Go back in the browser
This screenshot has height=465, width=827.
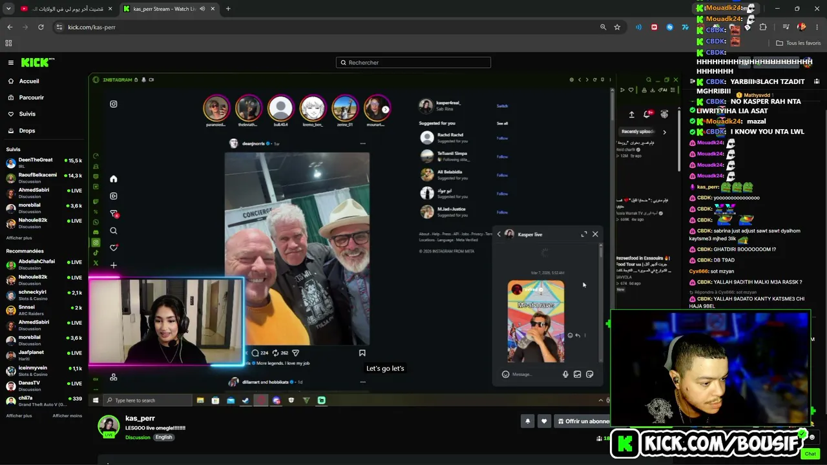(10, 27)
